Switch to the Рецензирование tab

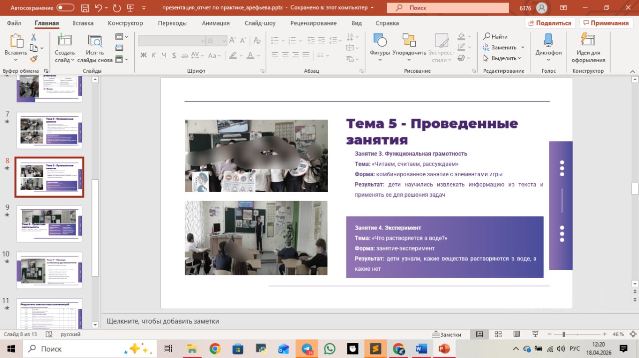click(314, 23)
